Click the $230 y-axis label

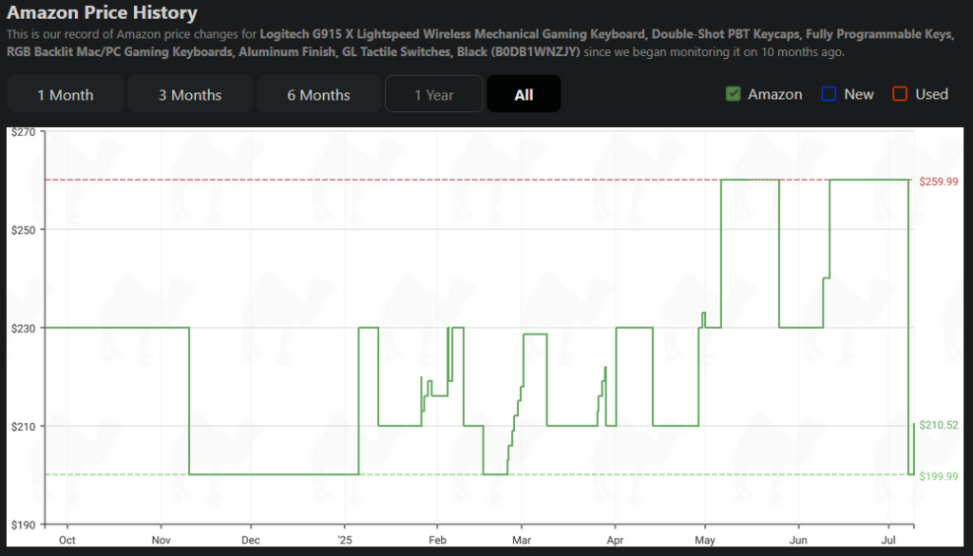point(24,328)
